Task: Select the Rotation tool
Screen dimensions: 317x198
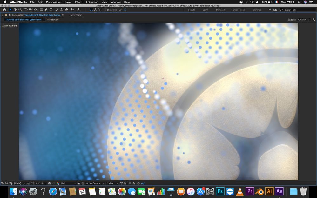Action: click(26, 10)
